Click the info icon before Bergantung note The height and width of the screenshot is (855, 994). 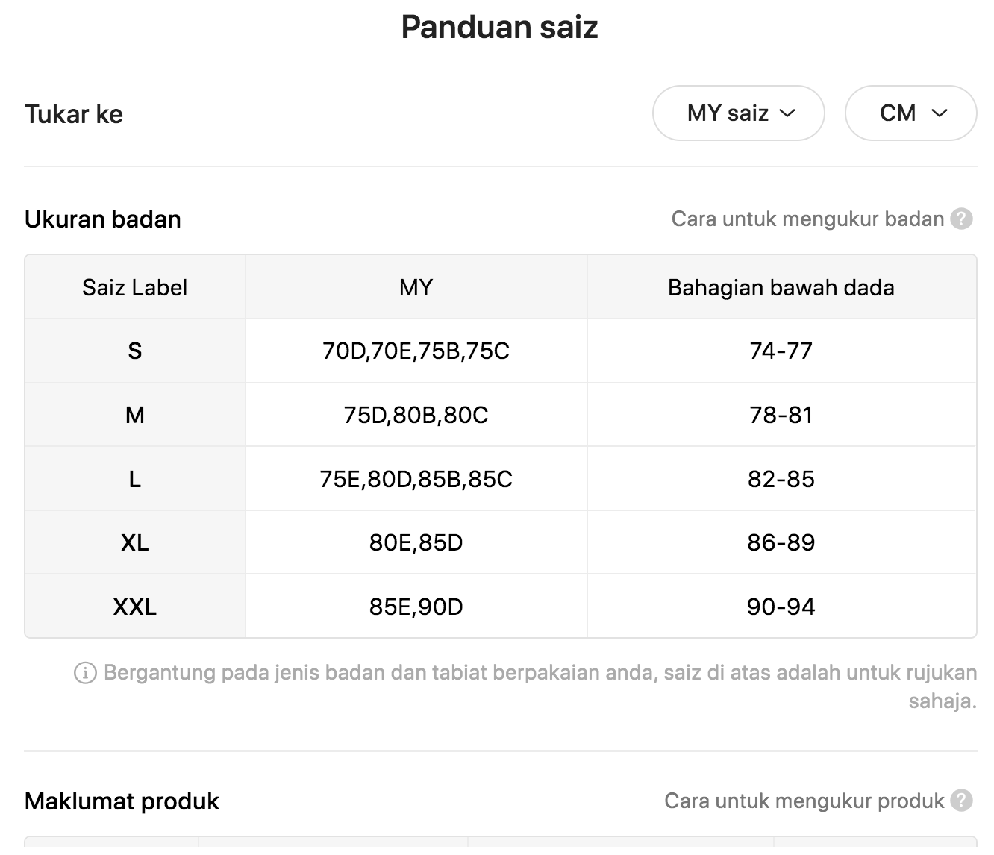[x=85, y=673]
